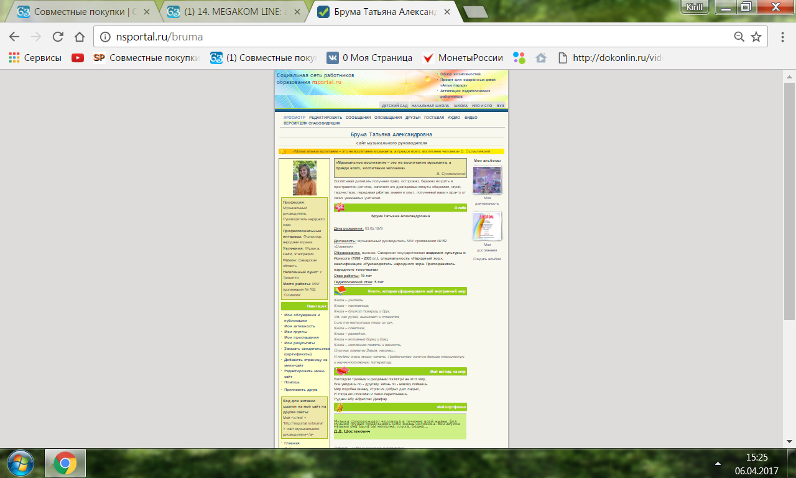Click the 'Пригласить друга' link
The width and height of the screenshot is (796, 478).
(300, 390)
